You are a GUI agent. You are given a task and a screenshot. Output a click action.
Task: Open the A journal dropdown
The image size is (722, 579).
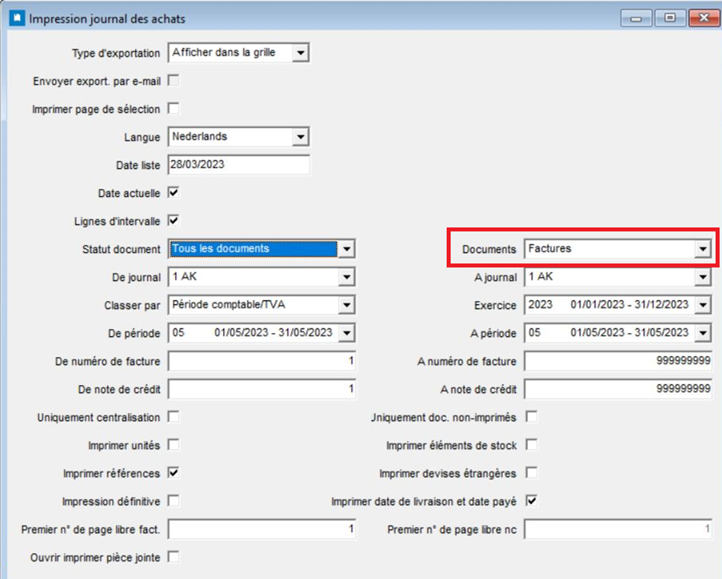(x=703, y=277)
